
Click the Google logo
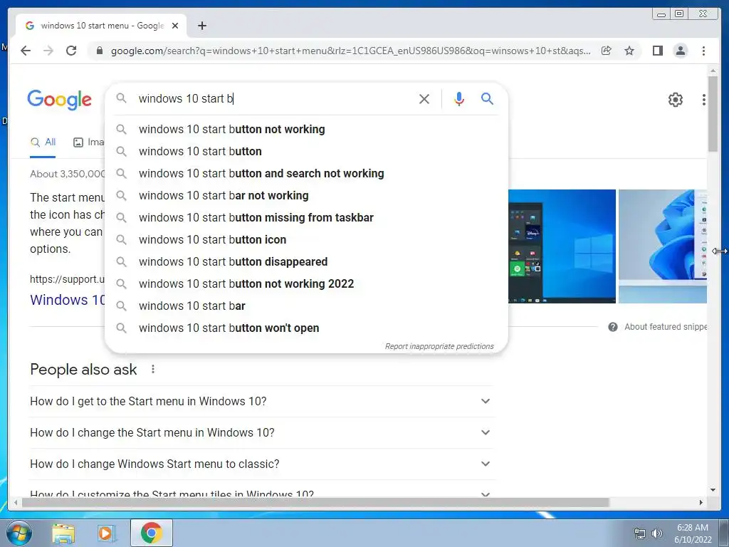point(60,100)
